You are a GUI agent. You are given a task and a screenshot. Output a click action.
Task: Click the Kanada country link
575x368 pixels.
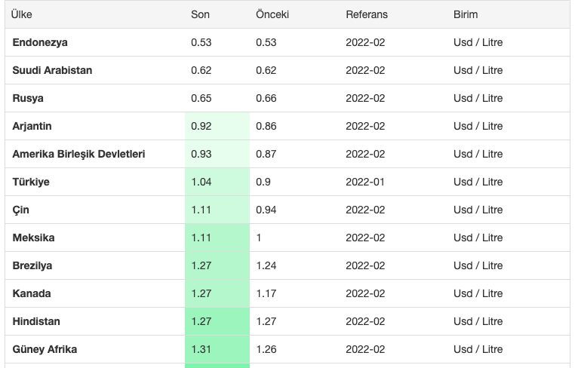[32, 293]
